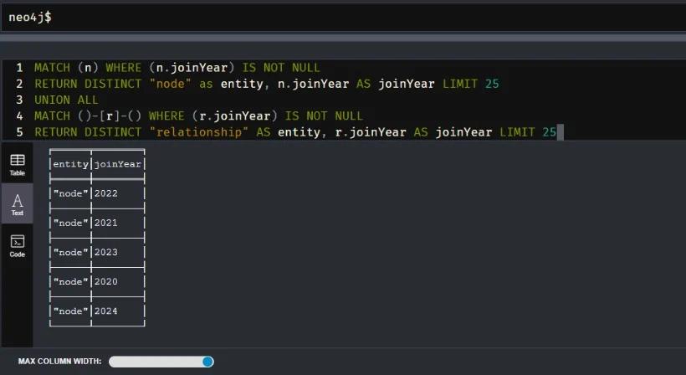Switch to Table result view
Image resolution: width=686 pixels, height=375 pixels.
tap(17, 165)
